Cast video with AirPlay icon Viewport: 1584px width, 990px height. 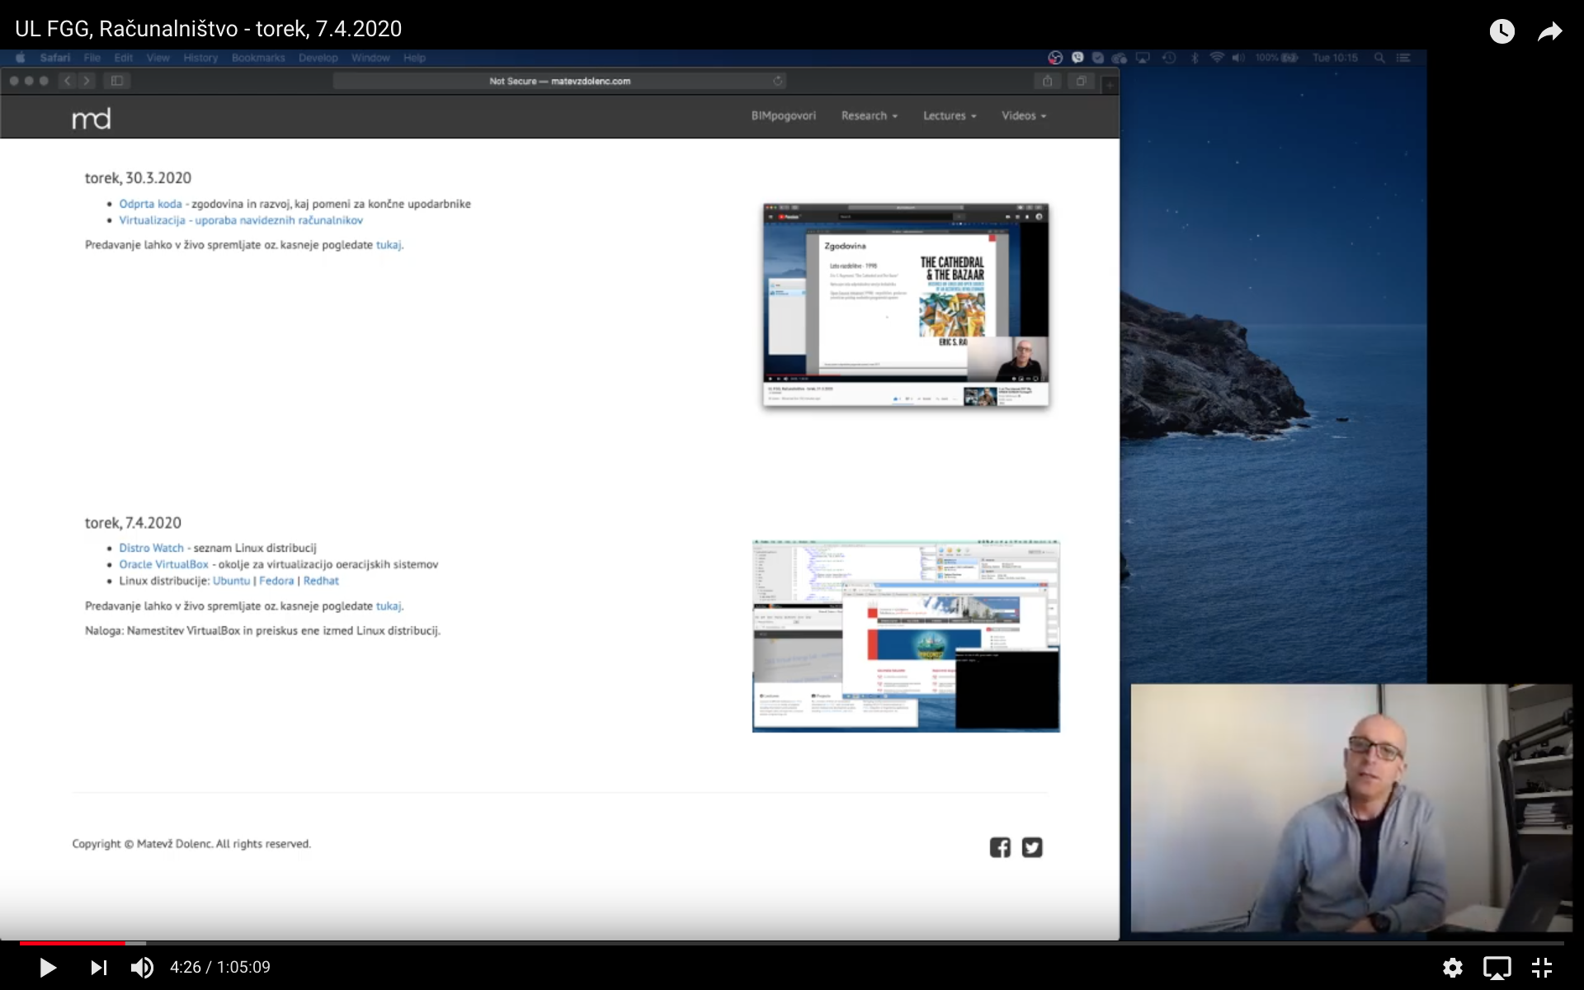[x=1497, y=967]
